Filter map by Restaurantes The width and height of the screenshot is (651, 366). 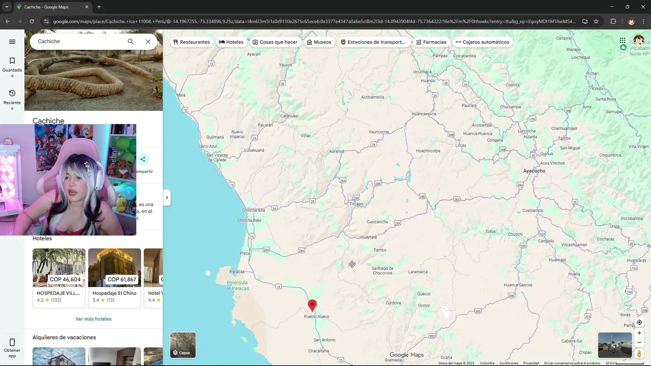[192, 42]
